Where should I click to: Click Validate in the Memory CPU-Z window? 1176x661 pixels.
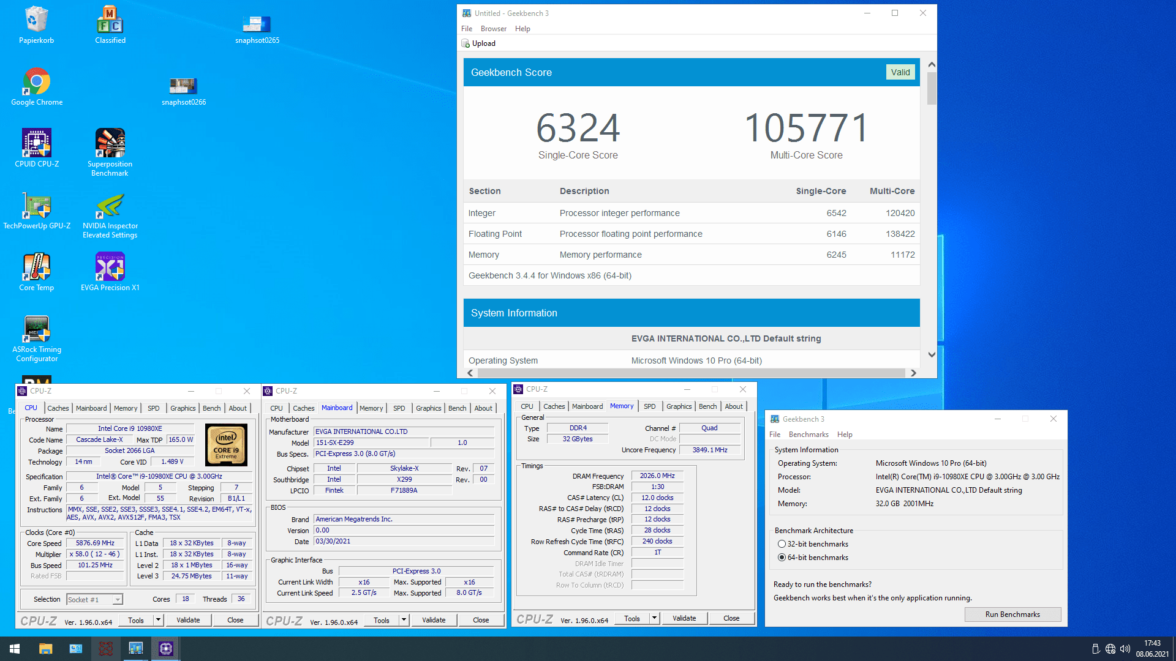pos(684,618)
